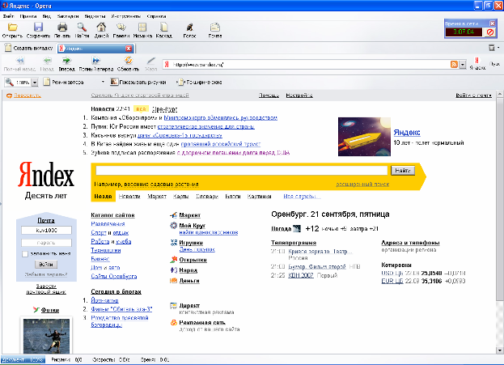Click the Открыть folder icon in the toolbar
504x365 pixels.
(13, 28)
